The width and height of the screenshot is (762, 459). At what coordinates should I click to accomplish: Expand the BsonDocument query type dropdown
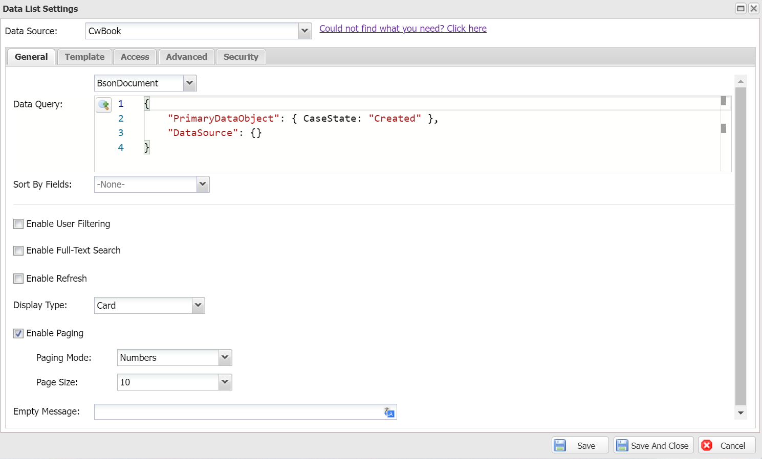coord(190,83)
